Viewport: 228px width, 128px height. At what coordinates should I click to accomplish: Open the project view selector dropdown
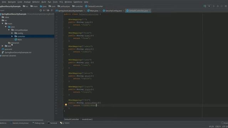click(x=21, y=10)
